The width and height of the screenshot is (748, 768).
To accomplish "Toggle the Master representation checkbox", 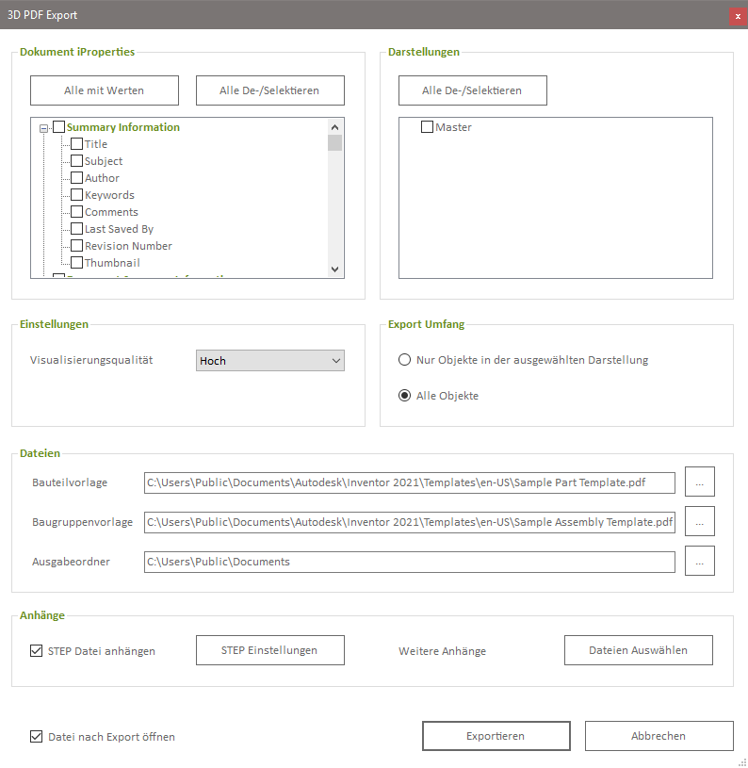I will (427, 127).
